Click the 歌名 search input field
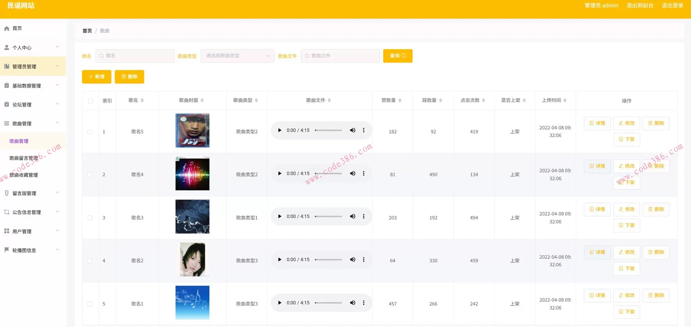Viewport: 691px width, 327px height. [137, 56]
